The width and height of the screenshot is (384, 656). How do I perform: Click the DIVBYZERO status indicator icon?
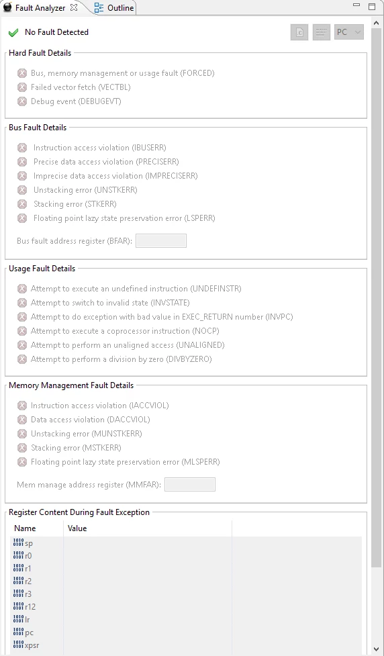coord(22,359)
